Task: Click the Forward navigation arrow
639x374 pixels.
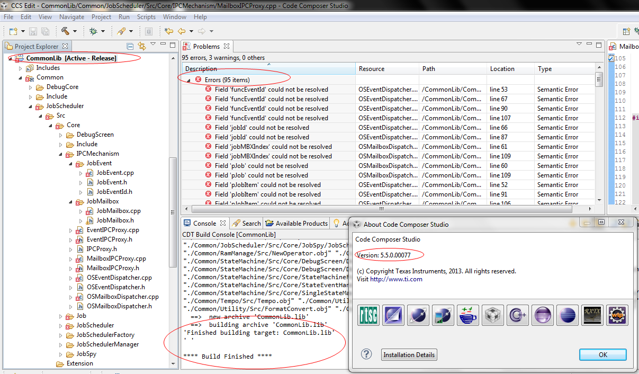Action: coord(202,31)
